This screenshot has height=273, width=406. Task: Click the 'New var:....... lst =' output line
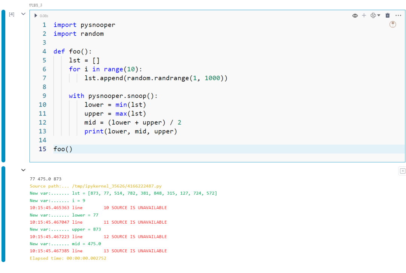pyautogui.click(x=123, y=194)
